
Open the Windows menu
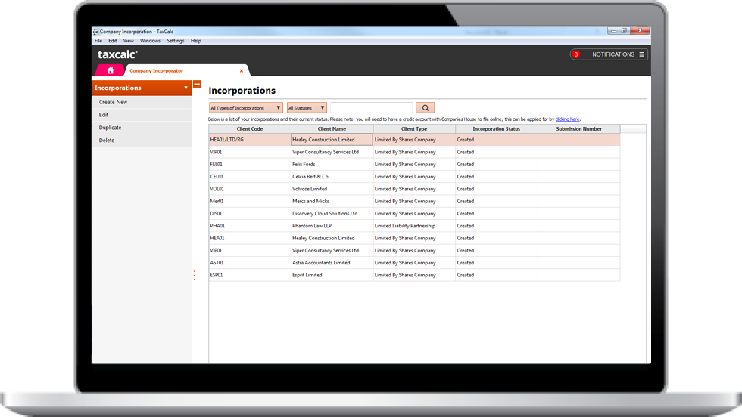[150, 41]
